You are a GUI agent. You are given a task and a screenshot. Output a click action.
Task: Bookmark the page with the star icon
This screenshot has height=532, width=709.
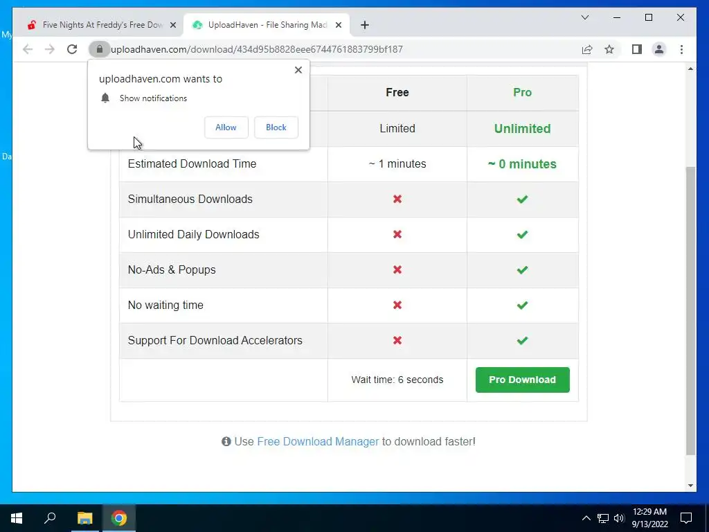point(609,49)
